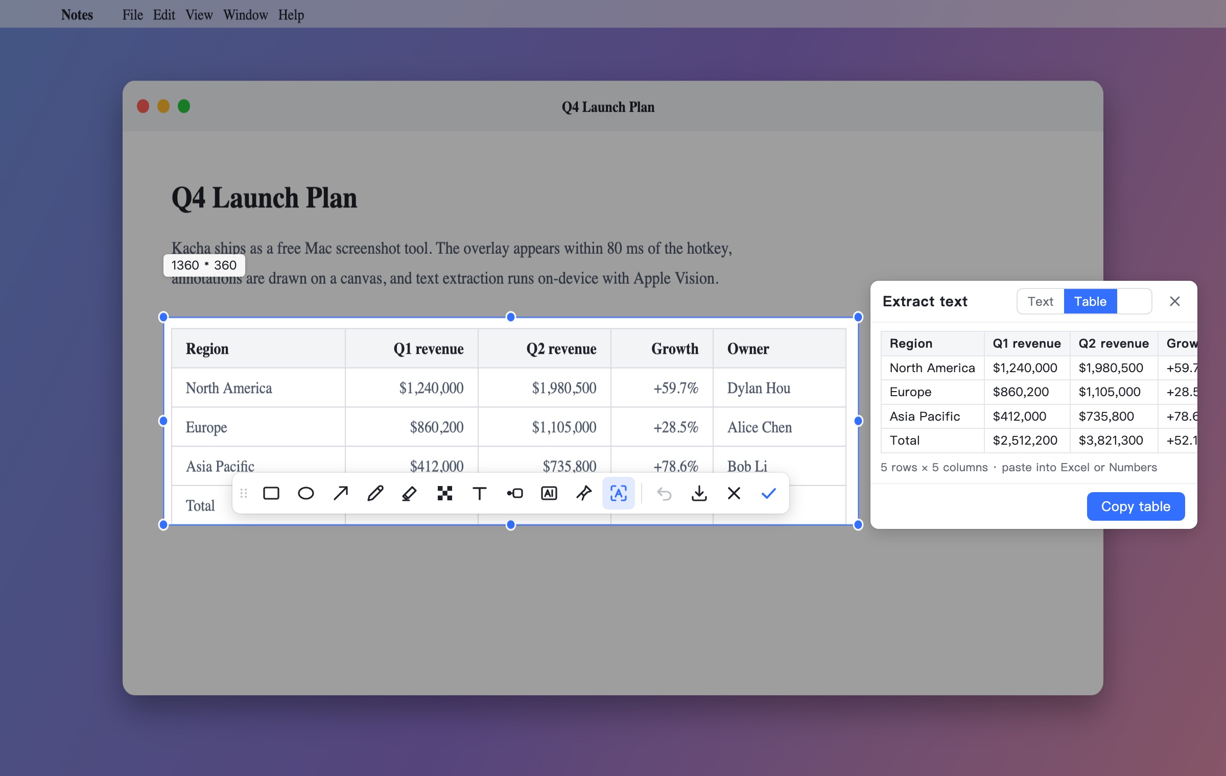This screenshot has width=1226, height=776.
Task: Click +59.7% in the Notes table
Action: tap(676, 388)
